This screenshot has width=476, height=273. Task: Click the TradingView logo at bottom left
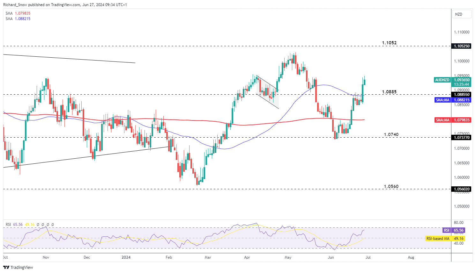pos(18,267)
